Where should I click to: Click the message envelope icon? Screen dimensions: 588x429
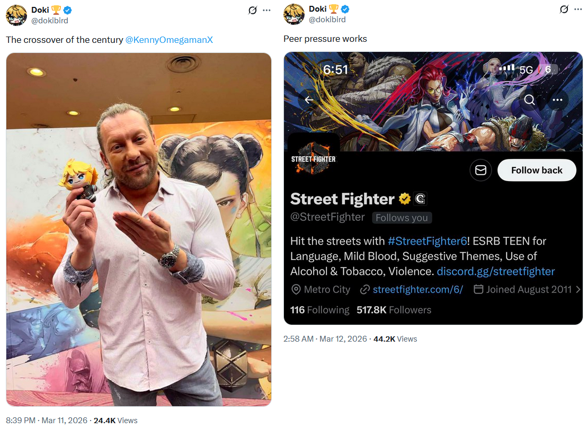481,170
